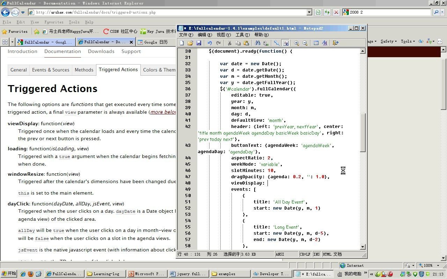Redo edit in Notepad2 toolbar

[x=219, y=43]
